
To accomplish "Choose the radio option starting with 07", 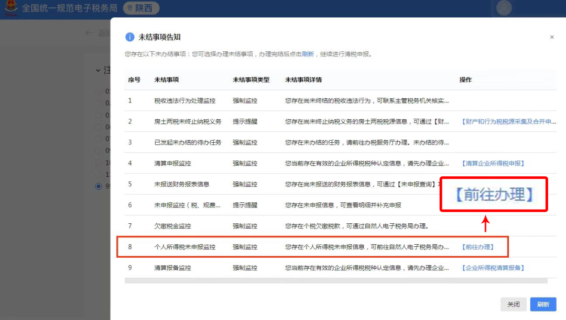I will pyautogui.click(x=98, y=139).
